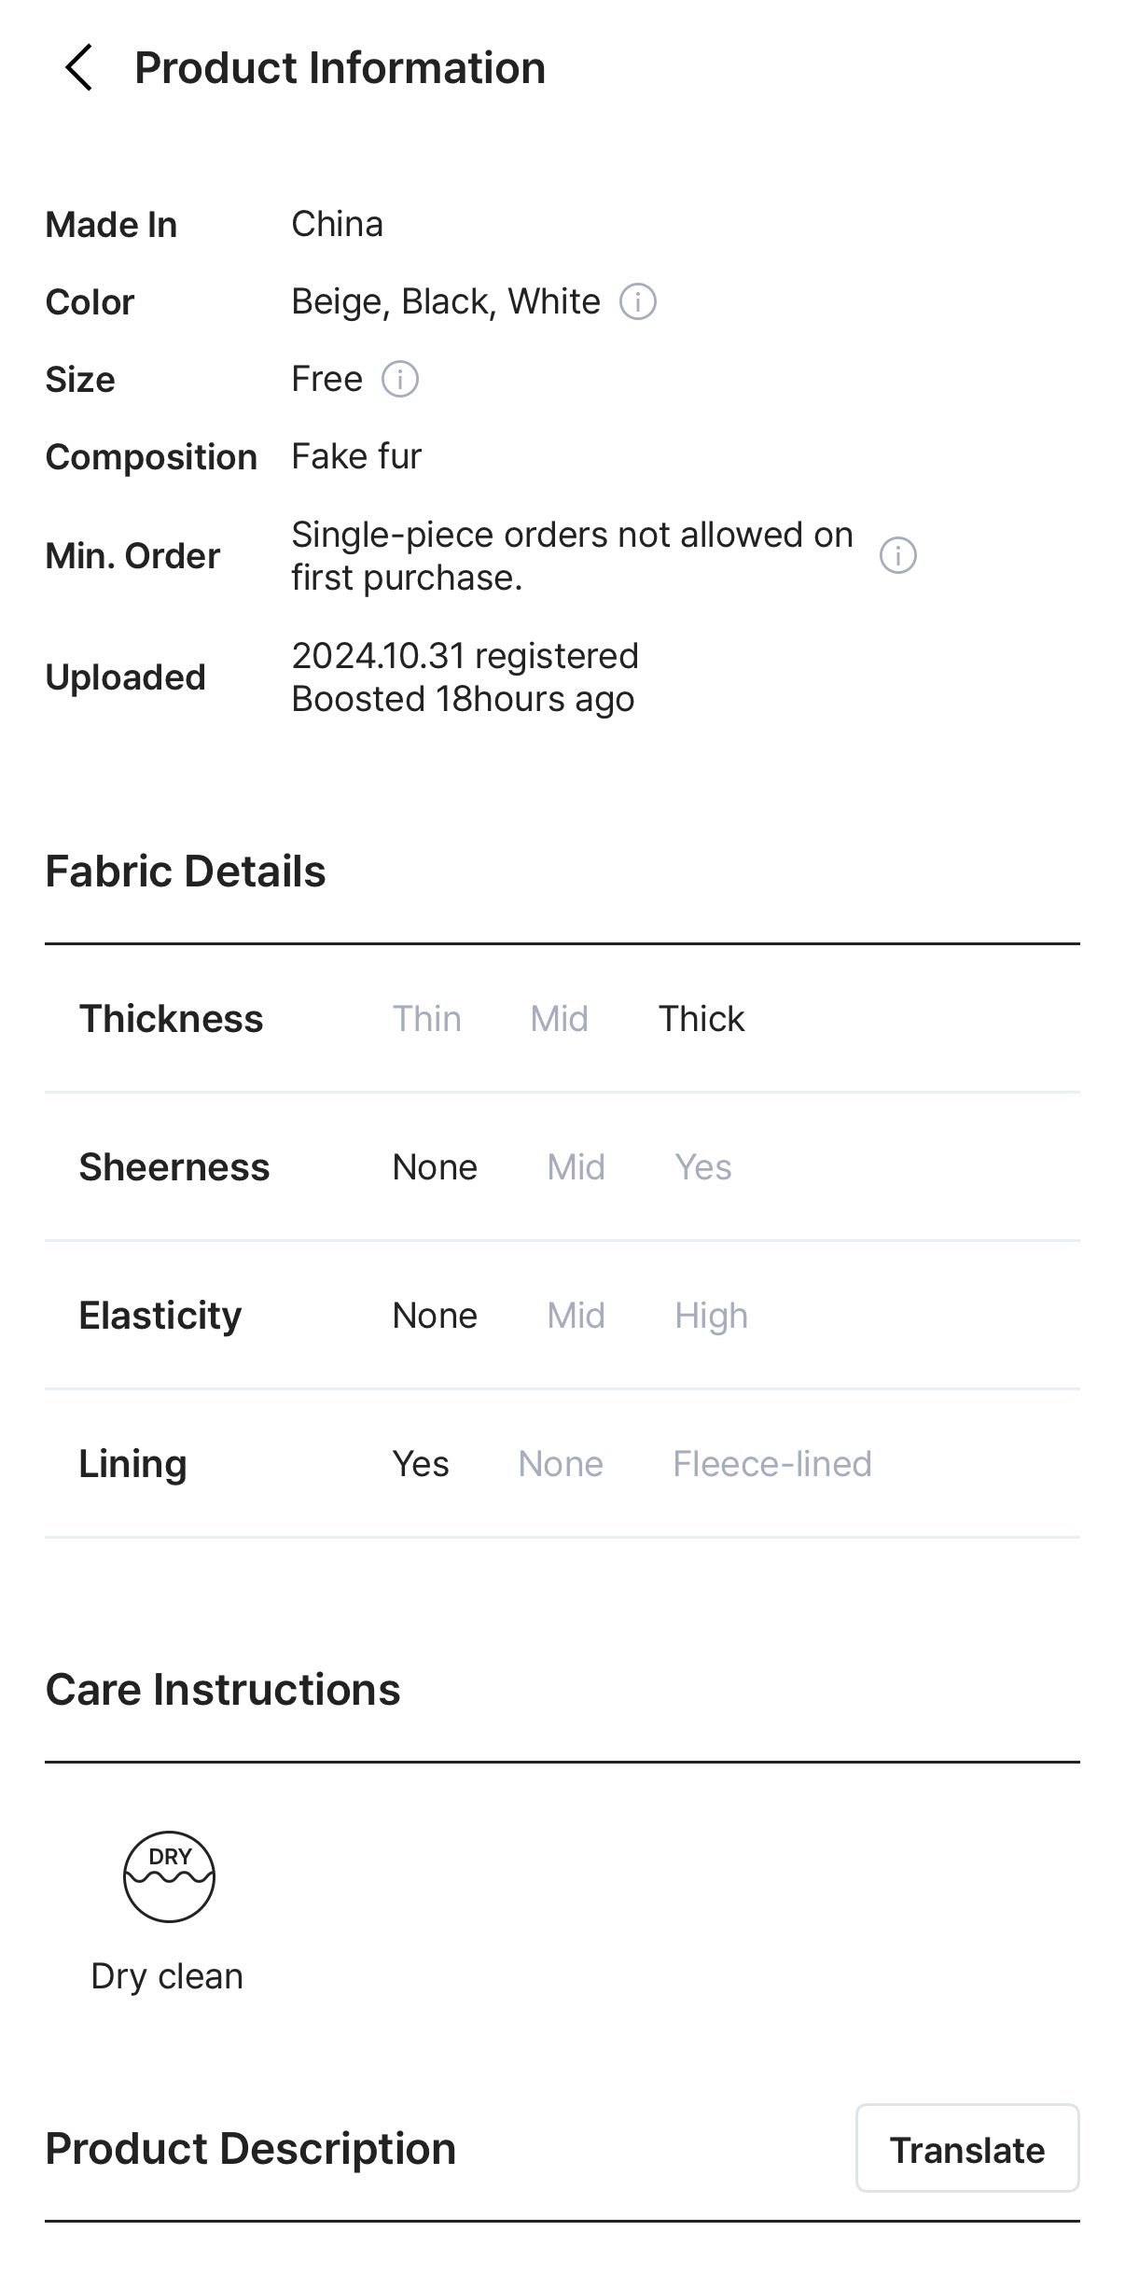Click the Product Information page title
Screen dimensions: 1125x2273
coord(340,68)
